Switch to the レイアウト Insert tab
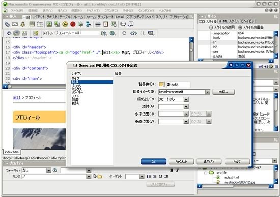Screen dimensions: 280x197 tap(38, 17)
